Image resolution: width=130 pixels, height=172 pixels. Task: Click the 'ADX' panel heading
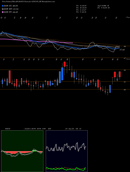[50, 129]
